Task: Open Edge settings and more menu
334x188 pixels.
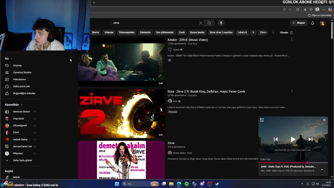Action: point(324,9)
